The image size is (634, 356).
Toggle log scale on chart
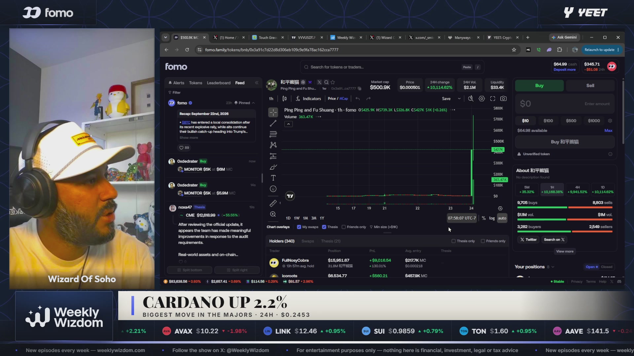point(492,218)
